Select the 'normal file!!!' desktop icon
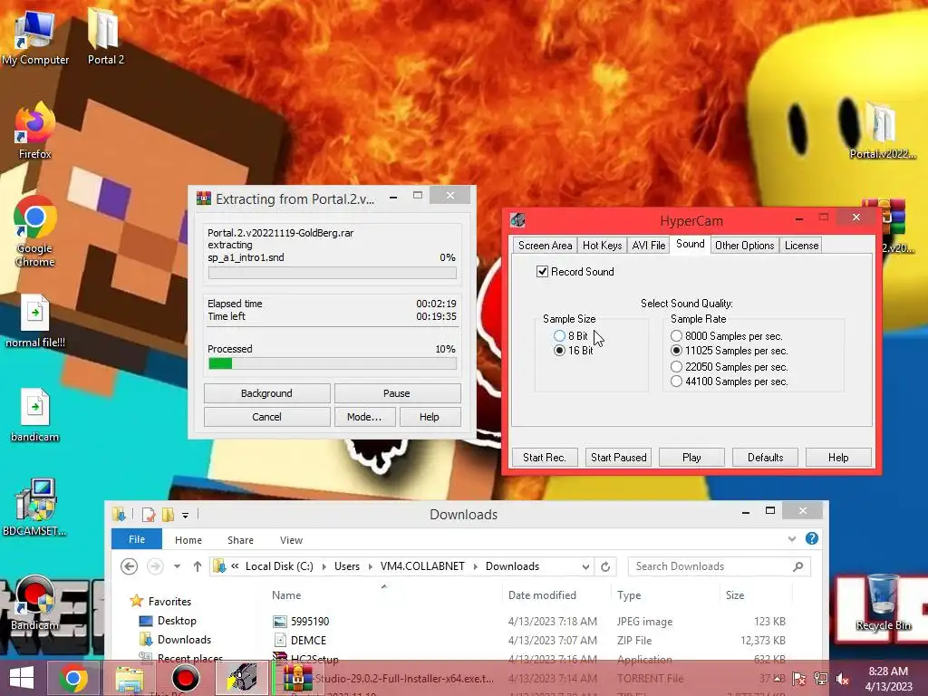The image size is (928, 696). click(35, 320)
